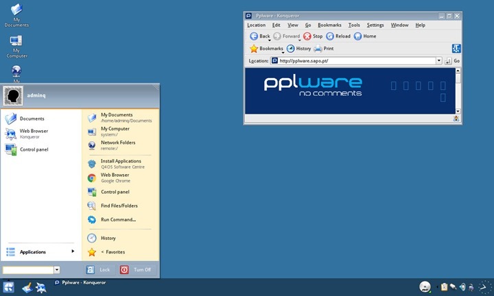Open the clipboard tray icon
Viewport: 494px width, 296px height.
tap(444, 286)
